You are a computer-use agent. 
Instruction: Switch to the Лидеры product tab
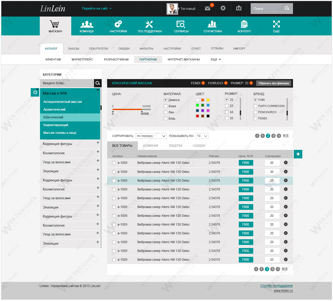coord(175,146)
